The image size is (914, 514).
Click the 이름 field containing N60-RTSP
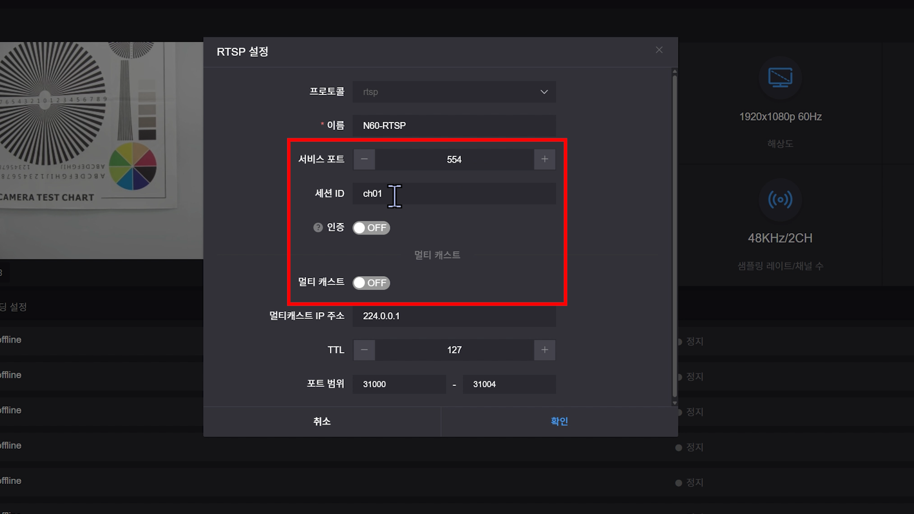point(454,126)
